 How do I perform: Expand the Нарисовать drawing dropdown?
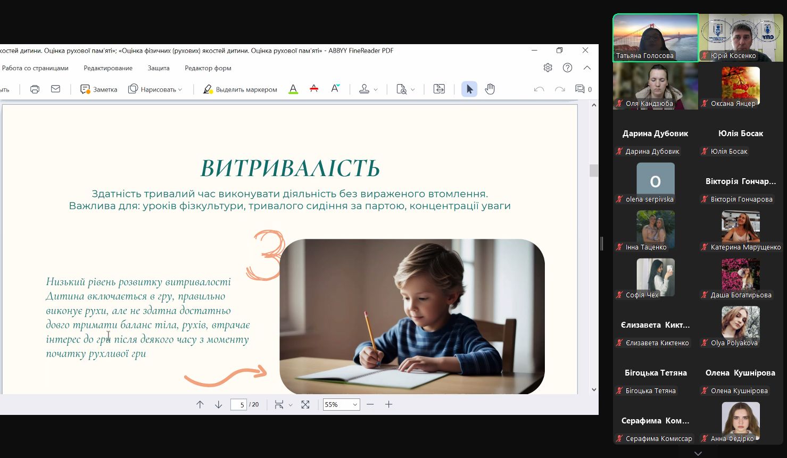click(x=180, y=90)
